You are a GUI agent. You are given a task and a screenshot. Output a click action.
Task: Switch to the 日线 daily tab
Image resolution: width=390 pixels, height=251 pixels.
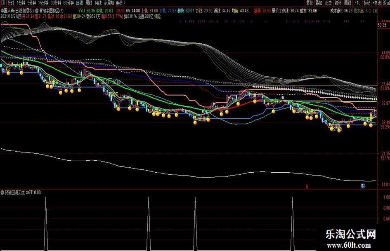80,3
